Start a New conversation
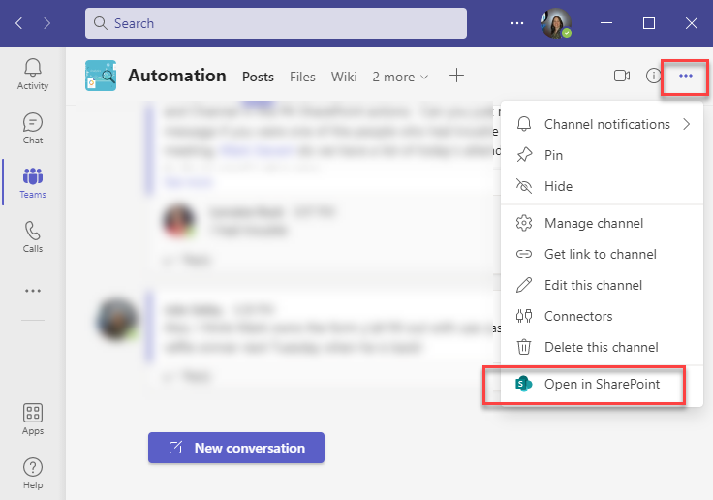The height and width of the screenshot is (500, 713). (236, 448)
